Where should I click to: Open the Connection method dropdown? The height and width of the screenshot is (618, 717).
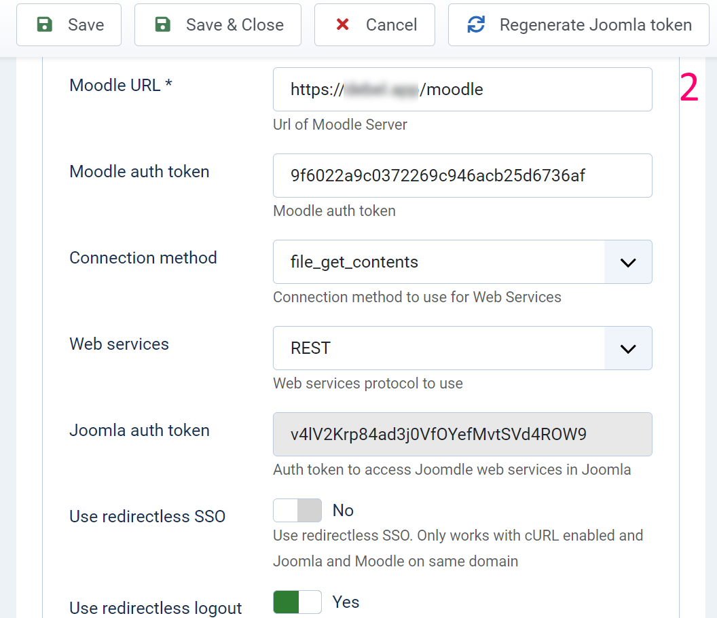coord(462,261)
